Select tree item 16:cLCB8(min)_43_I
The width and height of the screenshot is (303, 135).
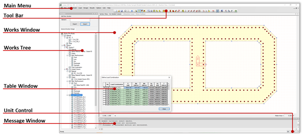80,127
